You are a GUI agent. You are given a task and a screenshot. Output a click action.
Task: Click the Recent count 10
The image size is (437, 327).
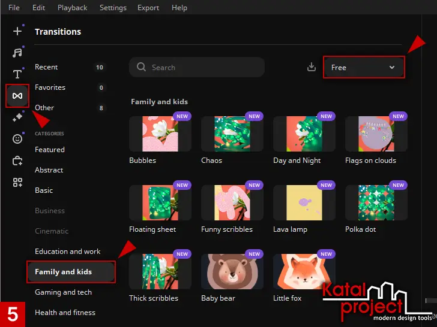(100, 67)
